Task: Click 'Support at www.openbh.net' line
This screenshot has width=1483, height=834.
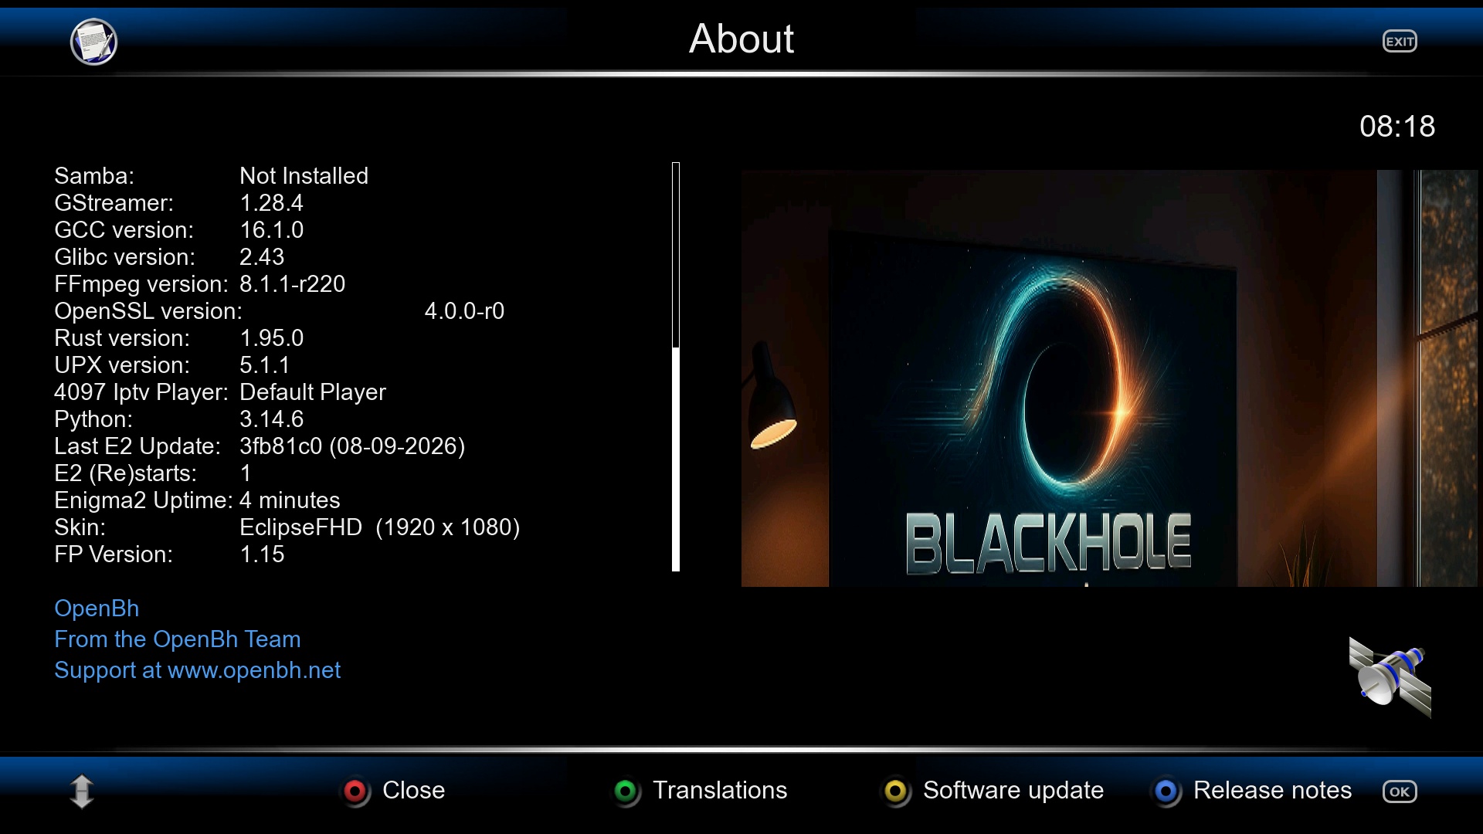Action: tap(198, 670)
